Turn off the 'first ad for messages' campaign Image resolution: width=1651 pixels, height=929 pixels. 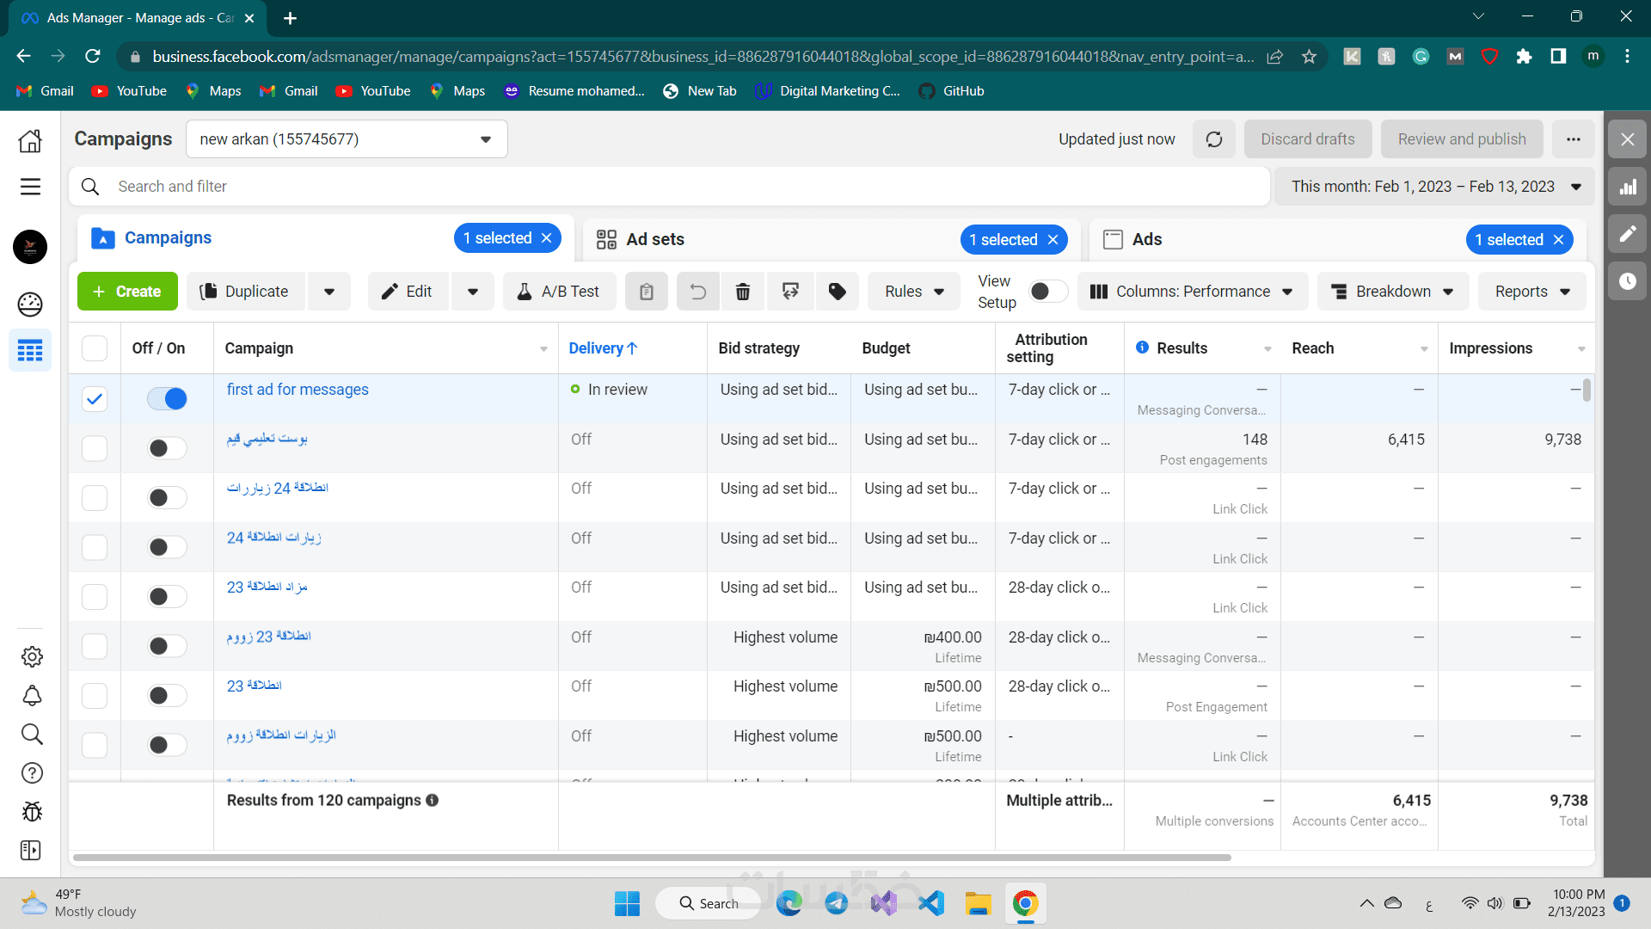coord(167,398)
